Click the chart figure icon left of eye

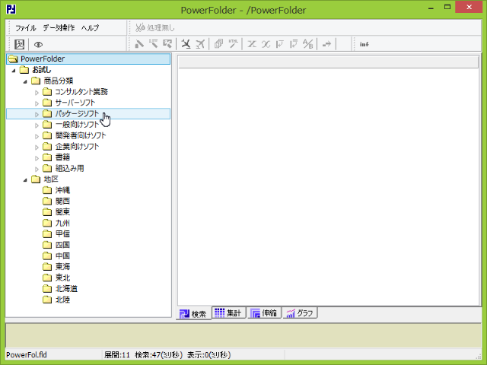coord(19,44)
